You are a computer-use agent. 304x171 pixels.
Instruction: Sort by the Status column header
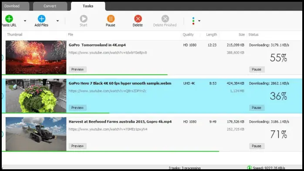tap(253, 34)
